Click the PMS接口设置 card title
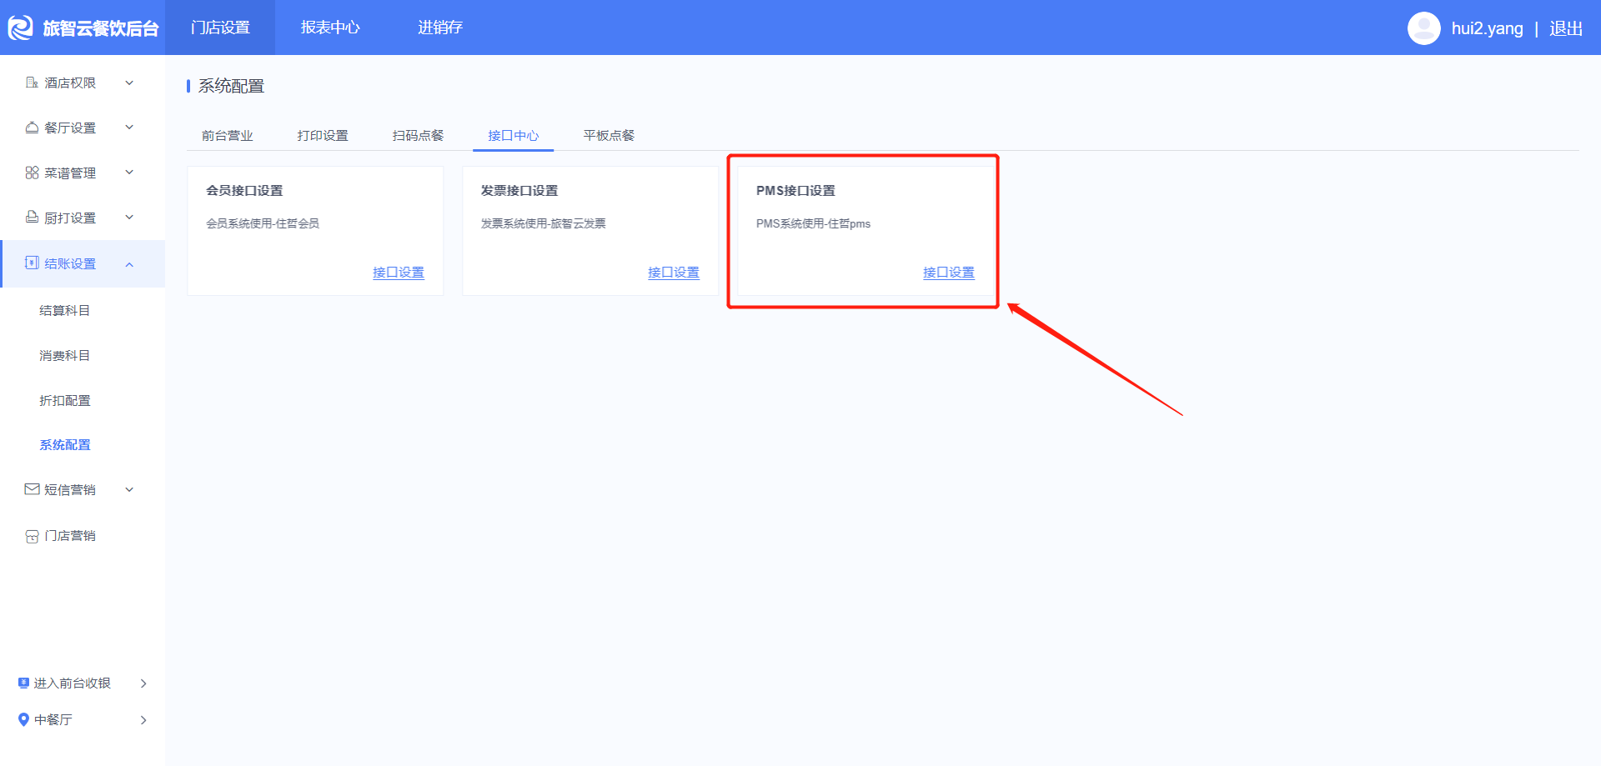Screen dimensions: 1601x766 (x=795, y=190)
